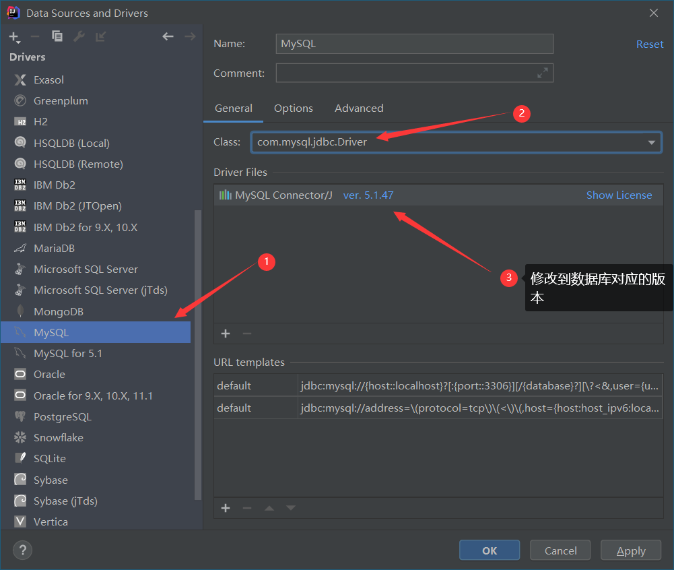Screen dimensions: 674x570
Task: Remove driver file with the minus icon
Action: (x=247, y=334)
